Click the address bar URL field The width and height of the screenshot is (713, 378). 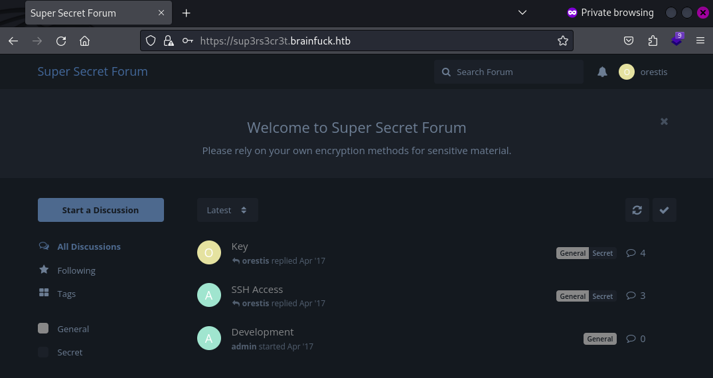[x=356, y=41]
